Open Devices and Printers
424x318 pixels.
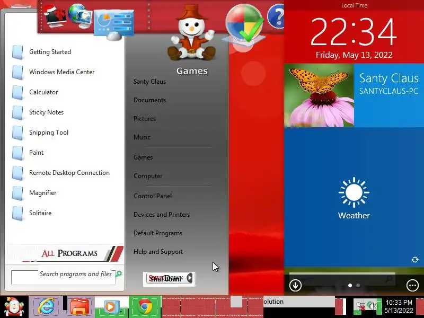pos(162,215)
